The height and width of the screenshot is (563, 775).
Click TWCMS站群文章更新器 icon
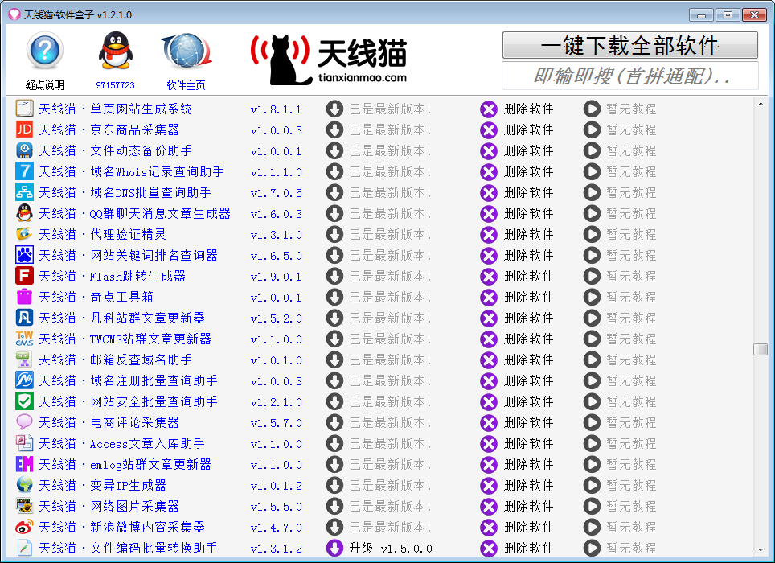click(24, 339)
